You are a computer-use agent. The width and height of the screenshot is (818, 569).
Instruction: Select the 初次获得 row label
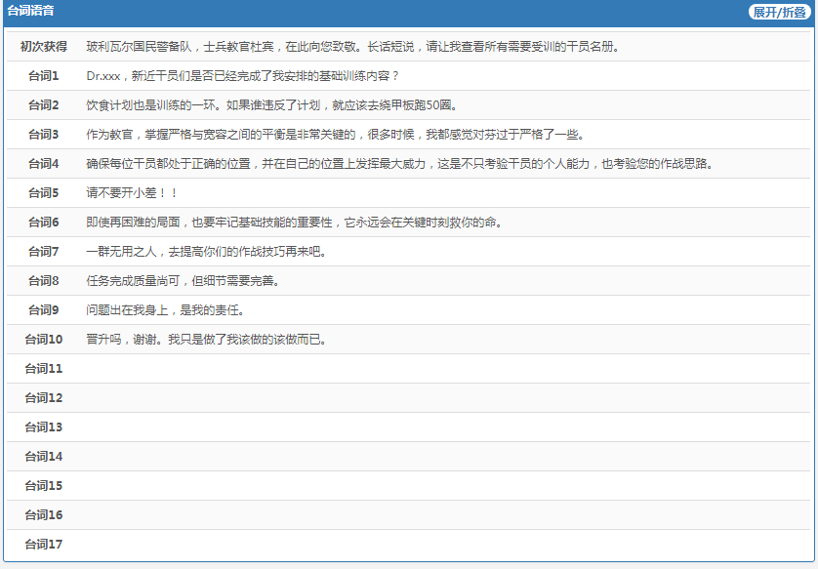[x=44, y=47]
